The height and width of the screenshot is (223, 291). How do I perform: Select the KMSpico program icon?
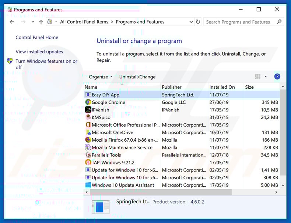88,117
